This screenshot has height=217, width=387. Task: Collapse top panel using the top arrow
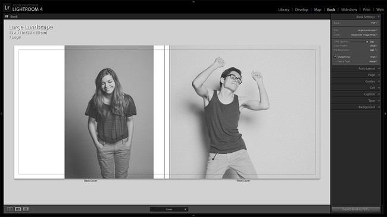(193, 1)
